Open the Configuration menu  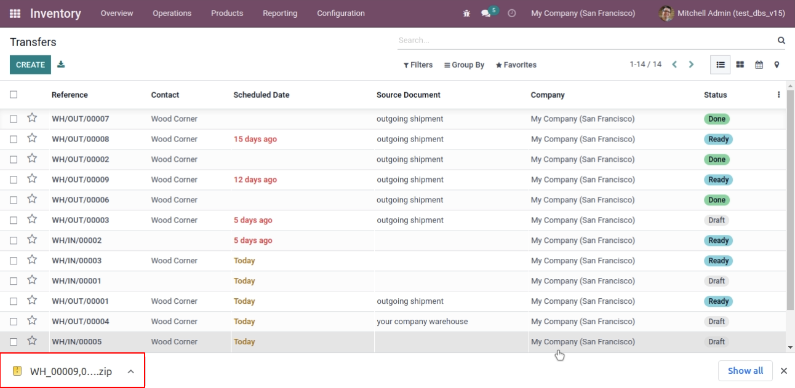point(341,13)
